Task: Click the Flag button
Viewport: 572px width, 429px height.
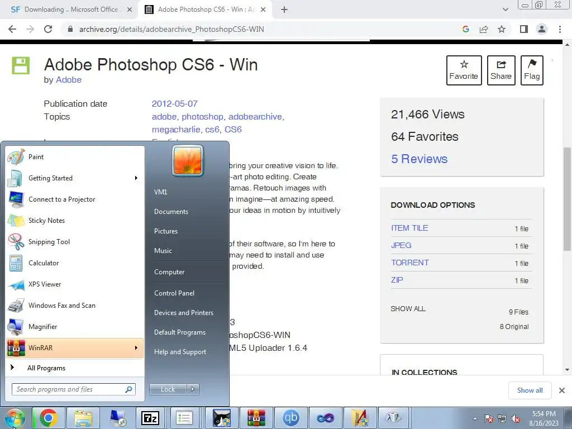Action: (x=532, y=70)
